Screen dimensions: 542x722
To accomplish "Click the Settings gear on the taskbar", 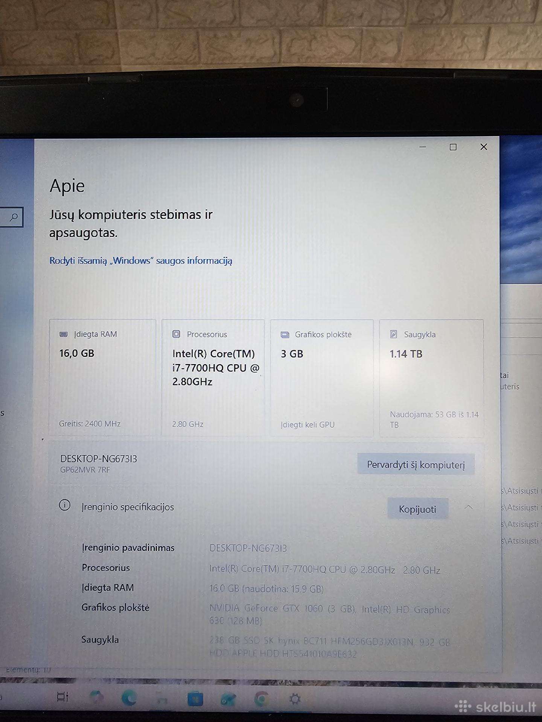I will click(295, 699).
